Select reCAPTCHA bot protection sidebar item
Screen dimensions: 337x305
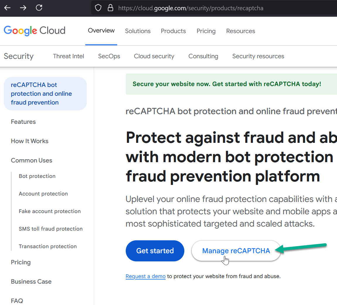[45, 94]
